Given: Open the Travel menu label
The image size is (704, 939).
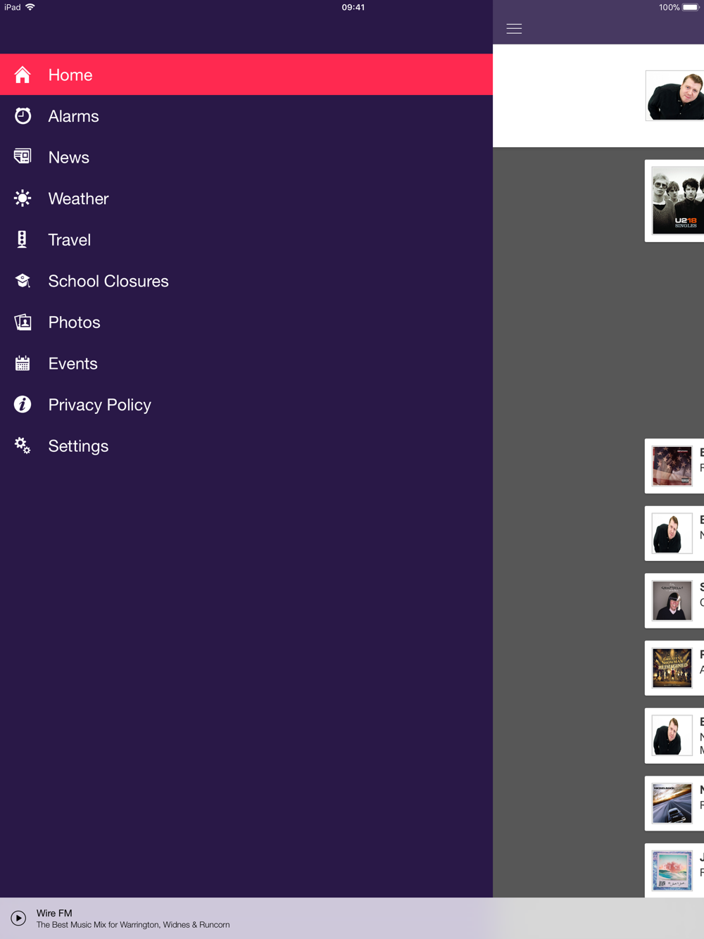Looking at the screenshot, I should coord(69,239).
